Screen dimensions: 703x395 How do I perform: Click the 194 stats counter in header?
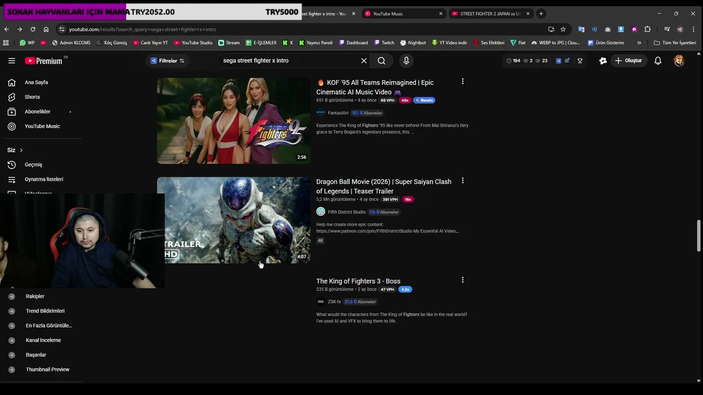click(x=513, y=61)
